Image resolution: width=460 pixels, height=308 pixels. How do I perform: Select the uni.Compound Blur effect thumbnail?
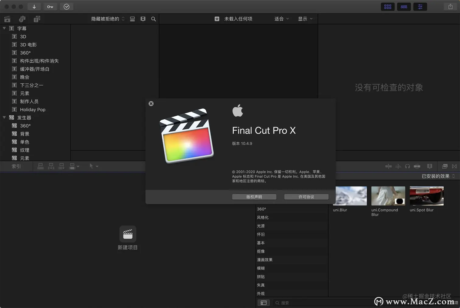[388, 196]
